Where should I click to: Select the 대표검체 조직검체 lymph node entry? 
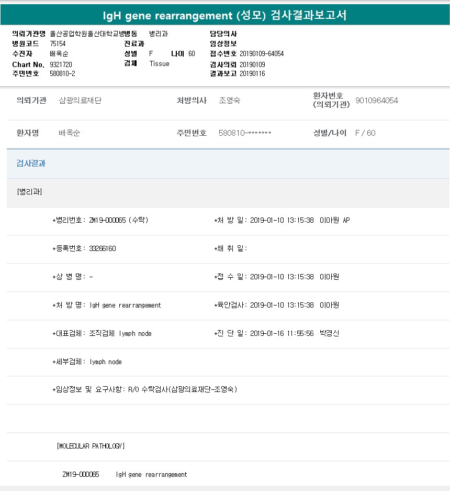[x=102, y=333]
